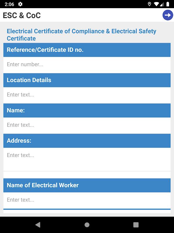Tap the ESC & CoC app title
The height and width of the screenshot is (233, 174).
[x=22, y=15]
